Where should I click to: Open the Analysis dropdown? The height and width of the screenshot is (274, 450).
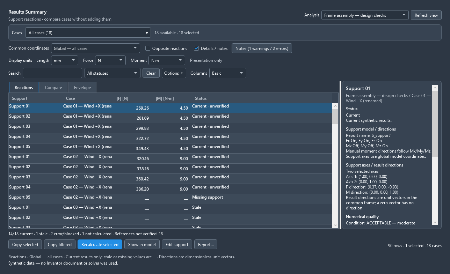[365, 15]
